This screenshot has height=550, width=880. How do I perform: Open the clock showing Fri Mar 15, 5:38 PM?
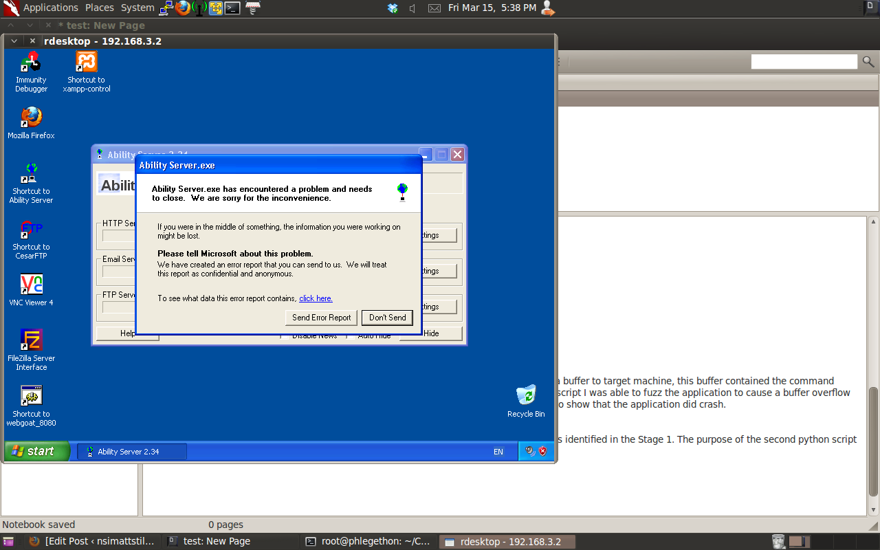[492, 8]
